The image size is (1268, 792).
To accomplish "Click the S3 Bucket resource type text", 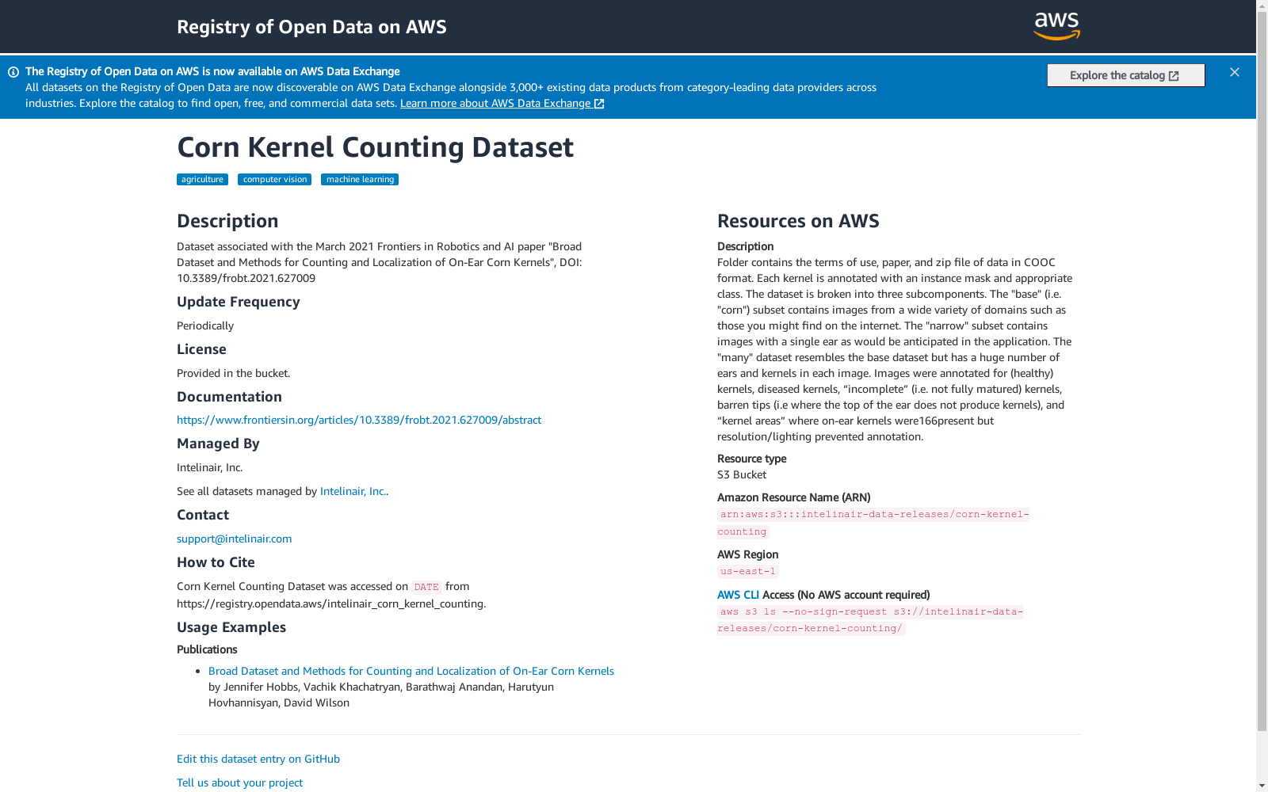I will 742,474.
